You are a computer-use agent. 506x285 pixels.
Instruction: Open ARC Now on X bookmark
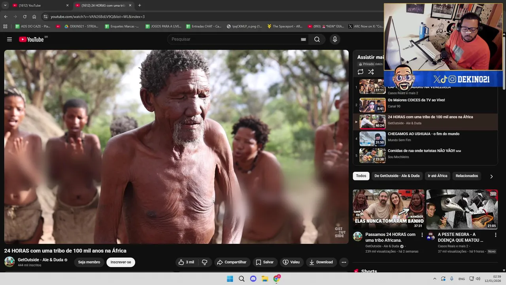(x=366, y=26)
